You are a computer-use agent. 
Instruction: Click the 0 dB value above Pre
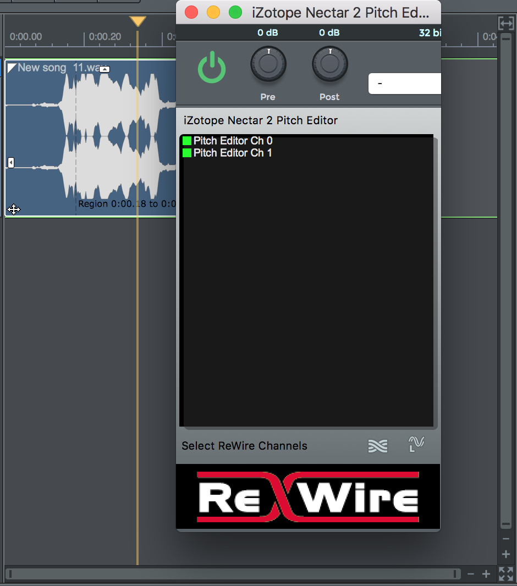(268, 33)
